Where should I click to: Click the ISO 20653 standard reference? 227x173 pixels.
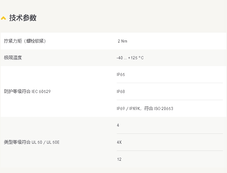pos(164,109)
